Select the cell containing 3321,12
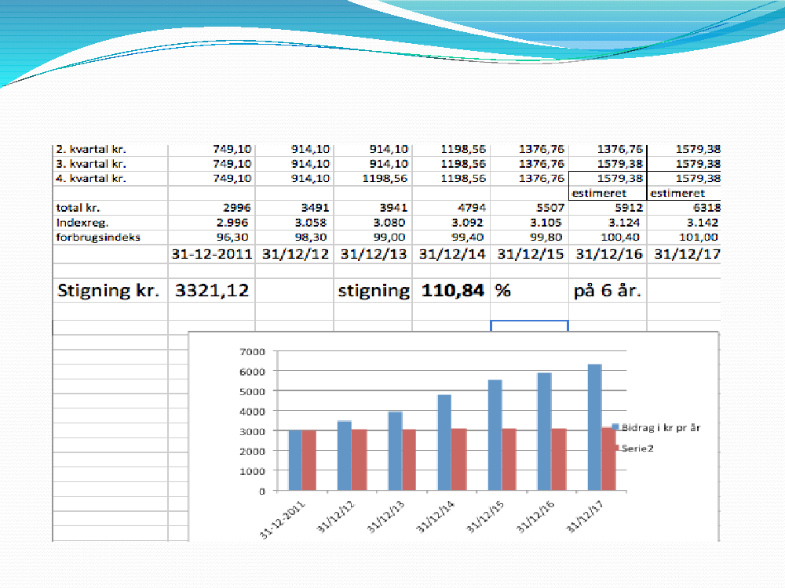This screenshot has width=785, height=588. [x=211, y=290]
